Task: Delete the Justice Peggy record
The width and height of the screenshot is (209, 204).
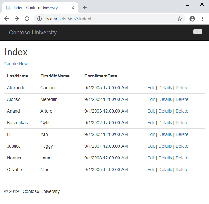Action: click(182, 146)
